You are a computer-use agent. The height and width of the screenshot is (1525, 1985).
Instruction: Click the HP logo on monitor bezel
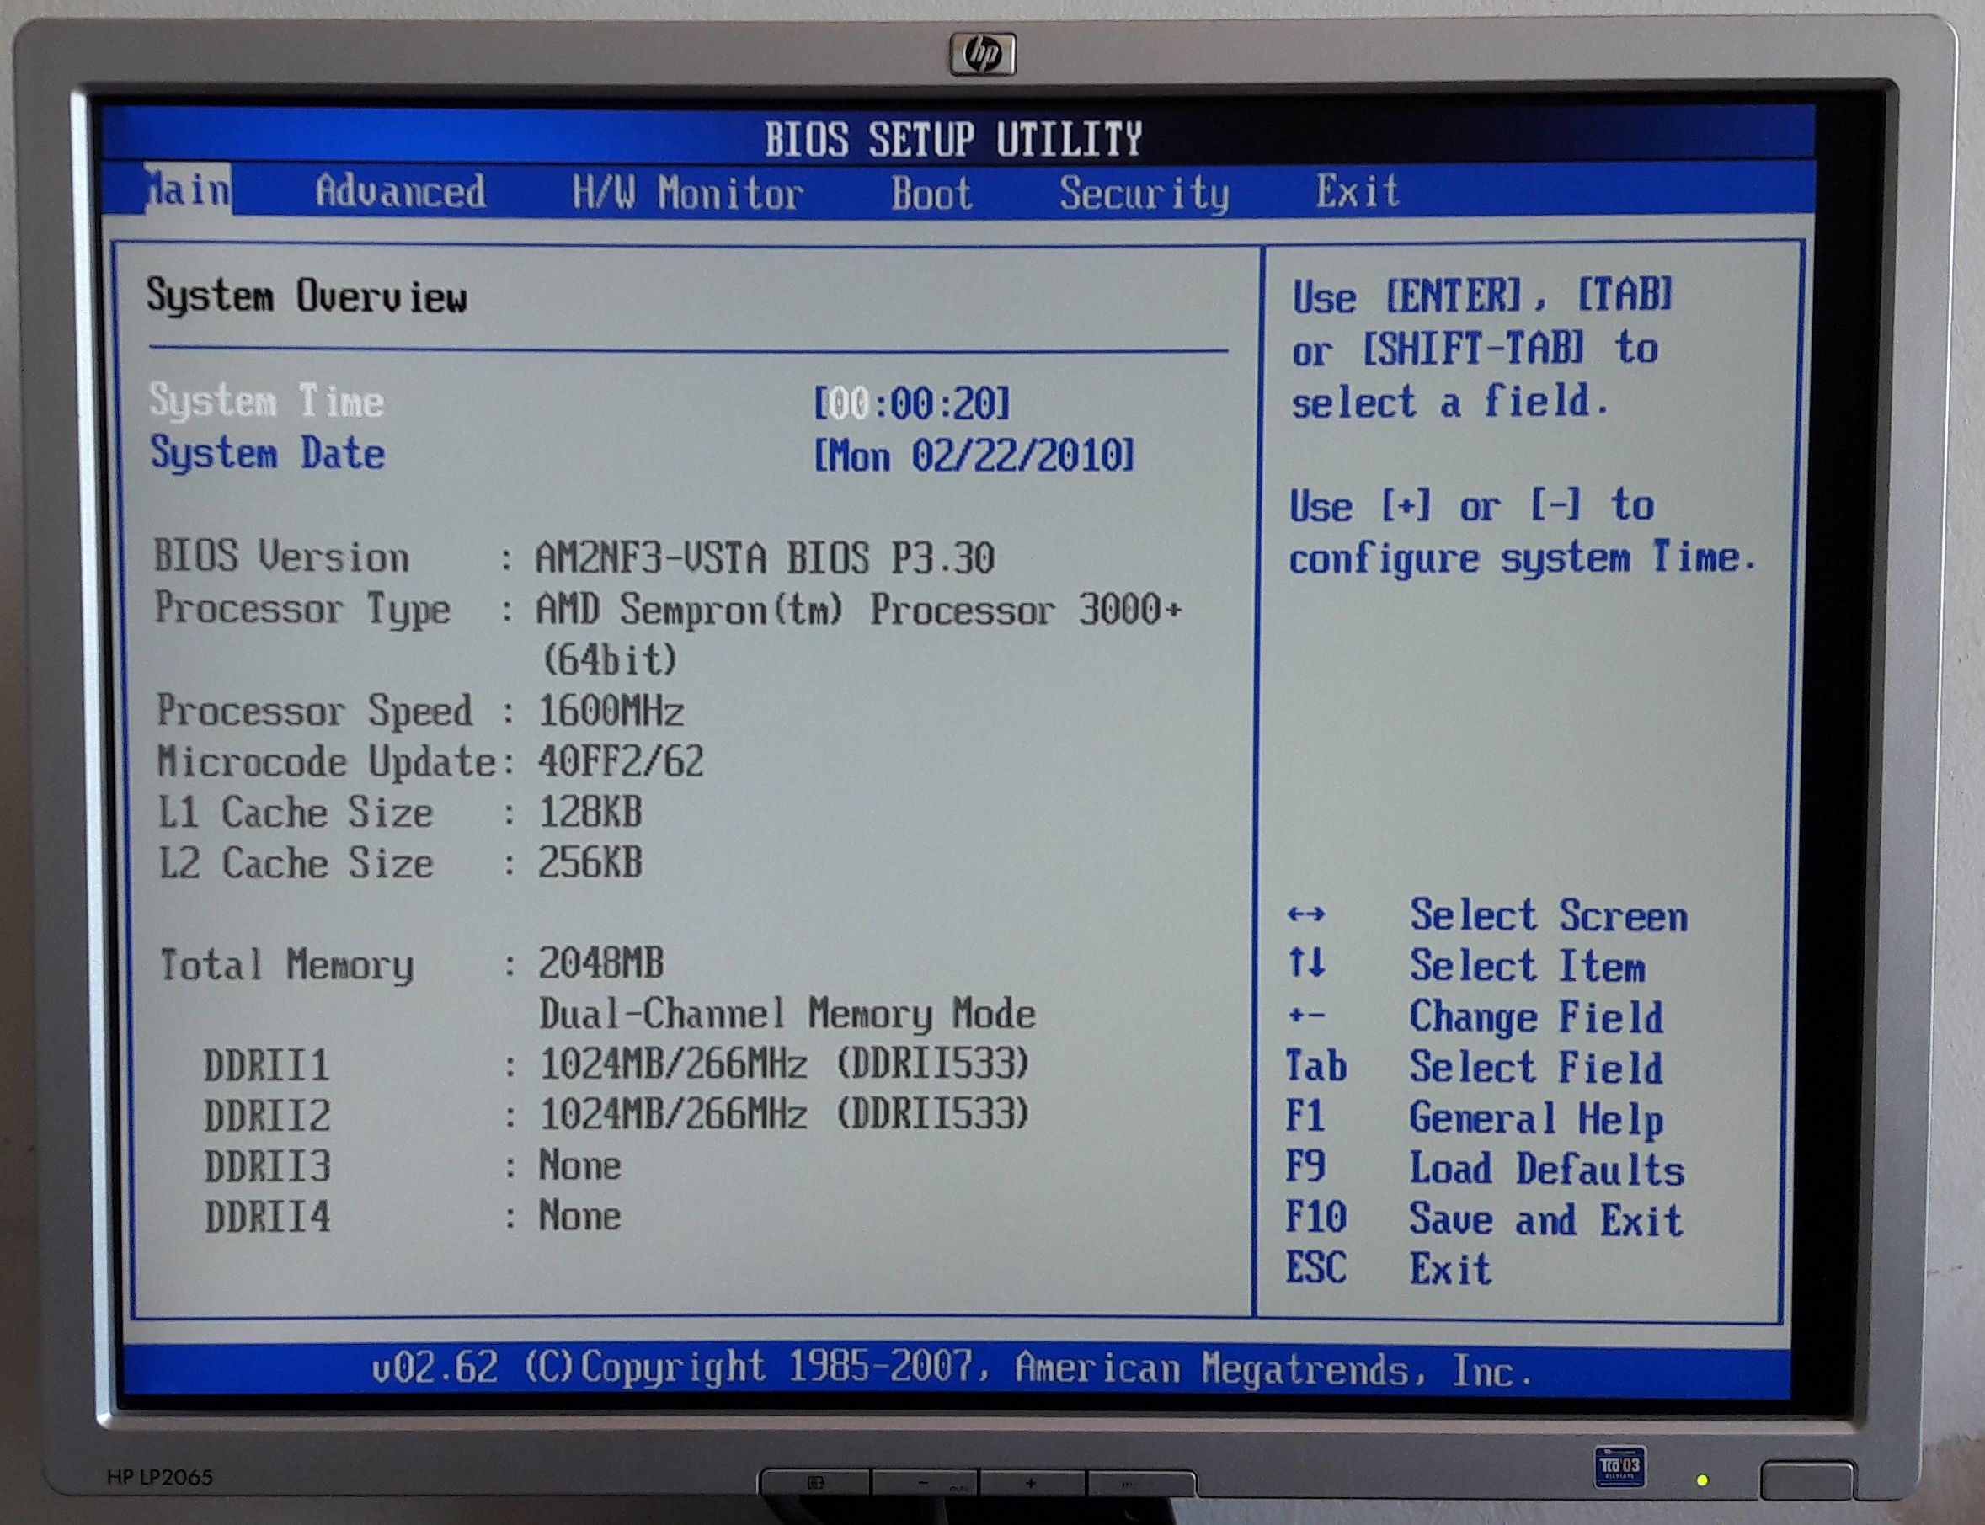pyautogui.click(x=982, y=56)
